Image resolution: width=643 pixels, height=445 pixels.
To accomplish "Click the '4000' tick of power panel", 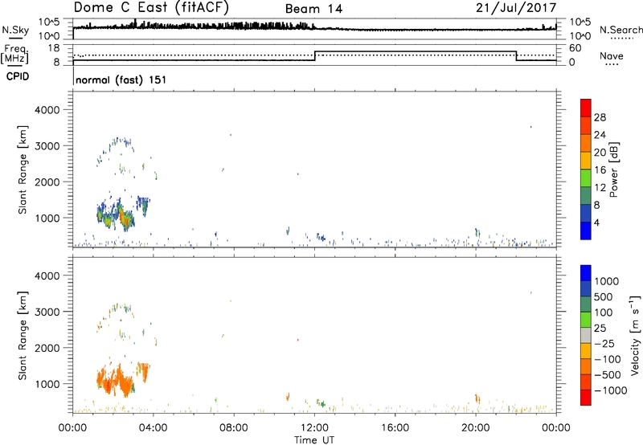I will [x=47, y=110].
